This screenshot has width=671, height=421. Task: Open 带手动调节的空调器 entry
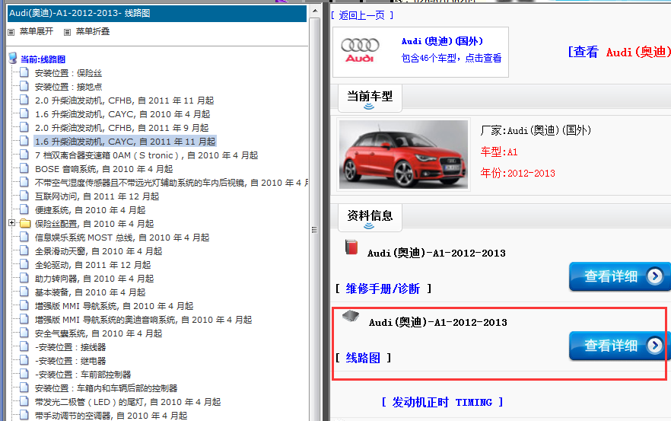[111, 416]
